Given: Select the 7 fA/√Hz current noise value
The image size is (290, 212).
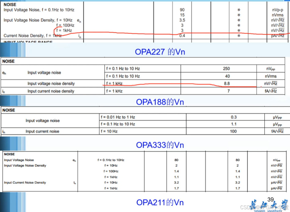Looking at the screenshot, I should [x=229, y=91].
